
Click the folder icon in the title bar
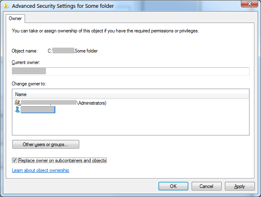(6, 6)
